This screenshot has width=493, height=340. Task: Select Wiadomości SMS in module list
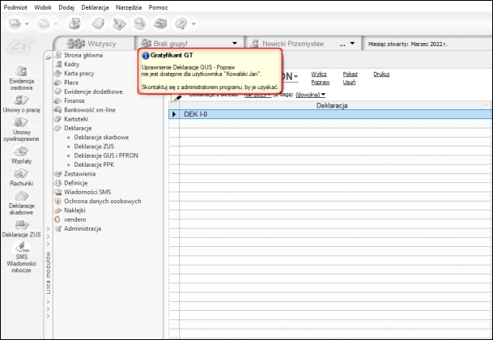coord(83,192)
